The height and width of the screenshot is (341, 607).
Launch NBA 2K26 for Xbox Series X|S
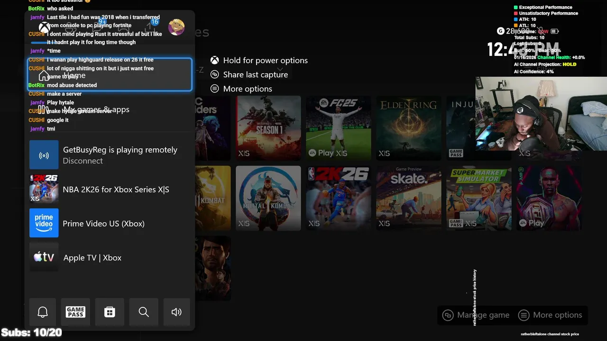tap(110, 189)
